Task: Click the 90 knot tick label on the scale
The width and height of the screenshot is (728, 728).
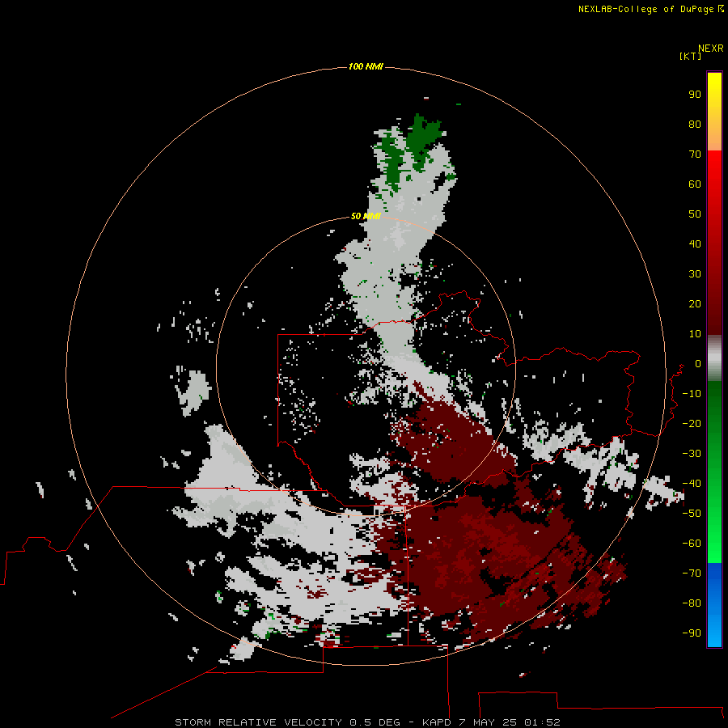Action: [695, 95]
